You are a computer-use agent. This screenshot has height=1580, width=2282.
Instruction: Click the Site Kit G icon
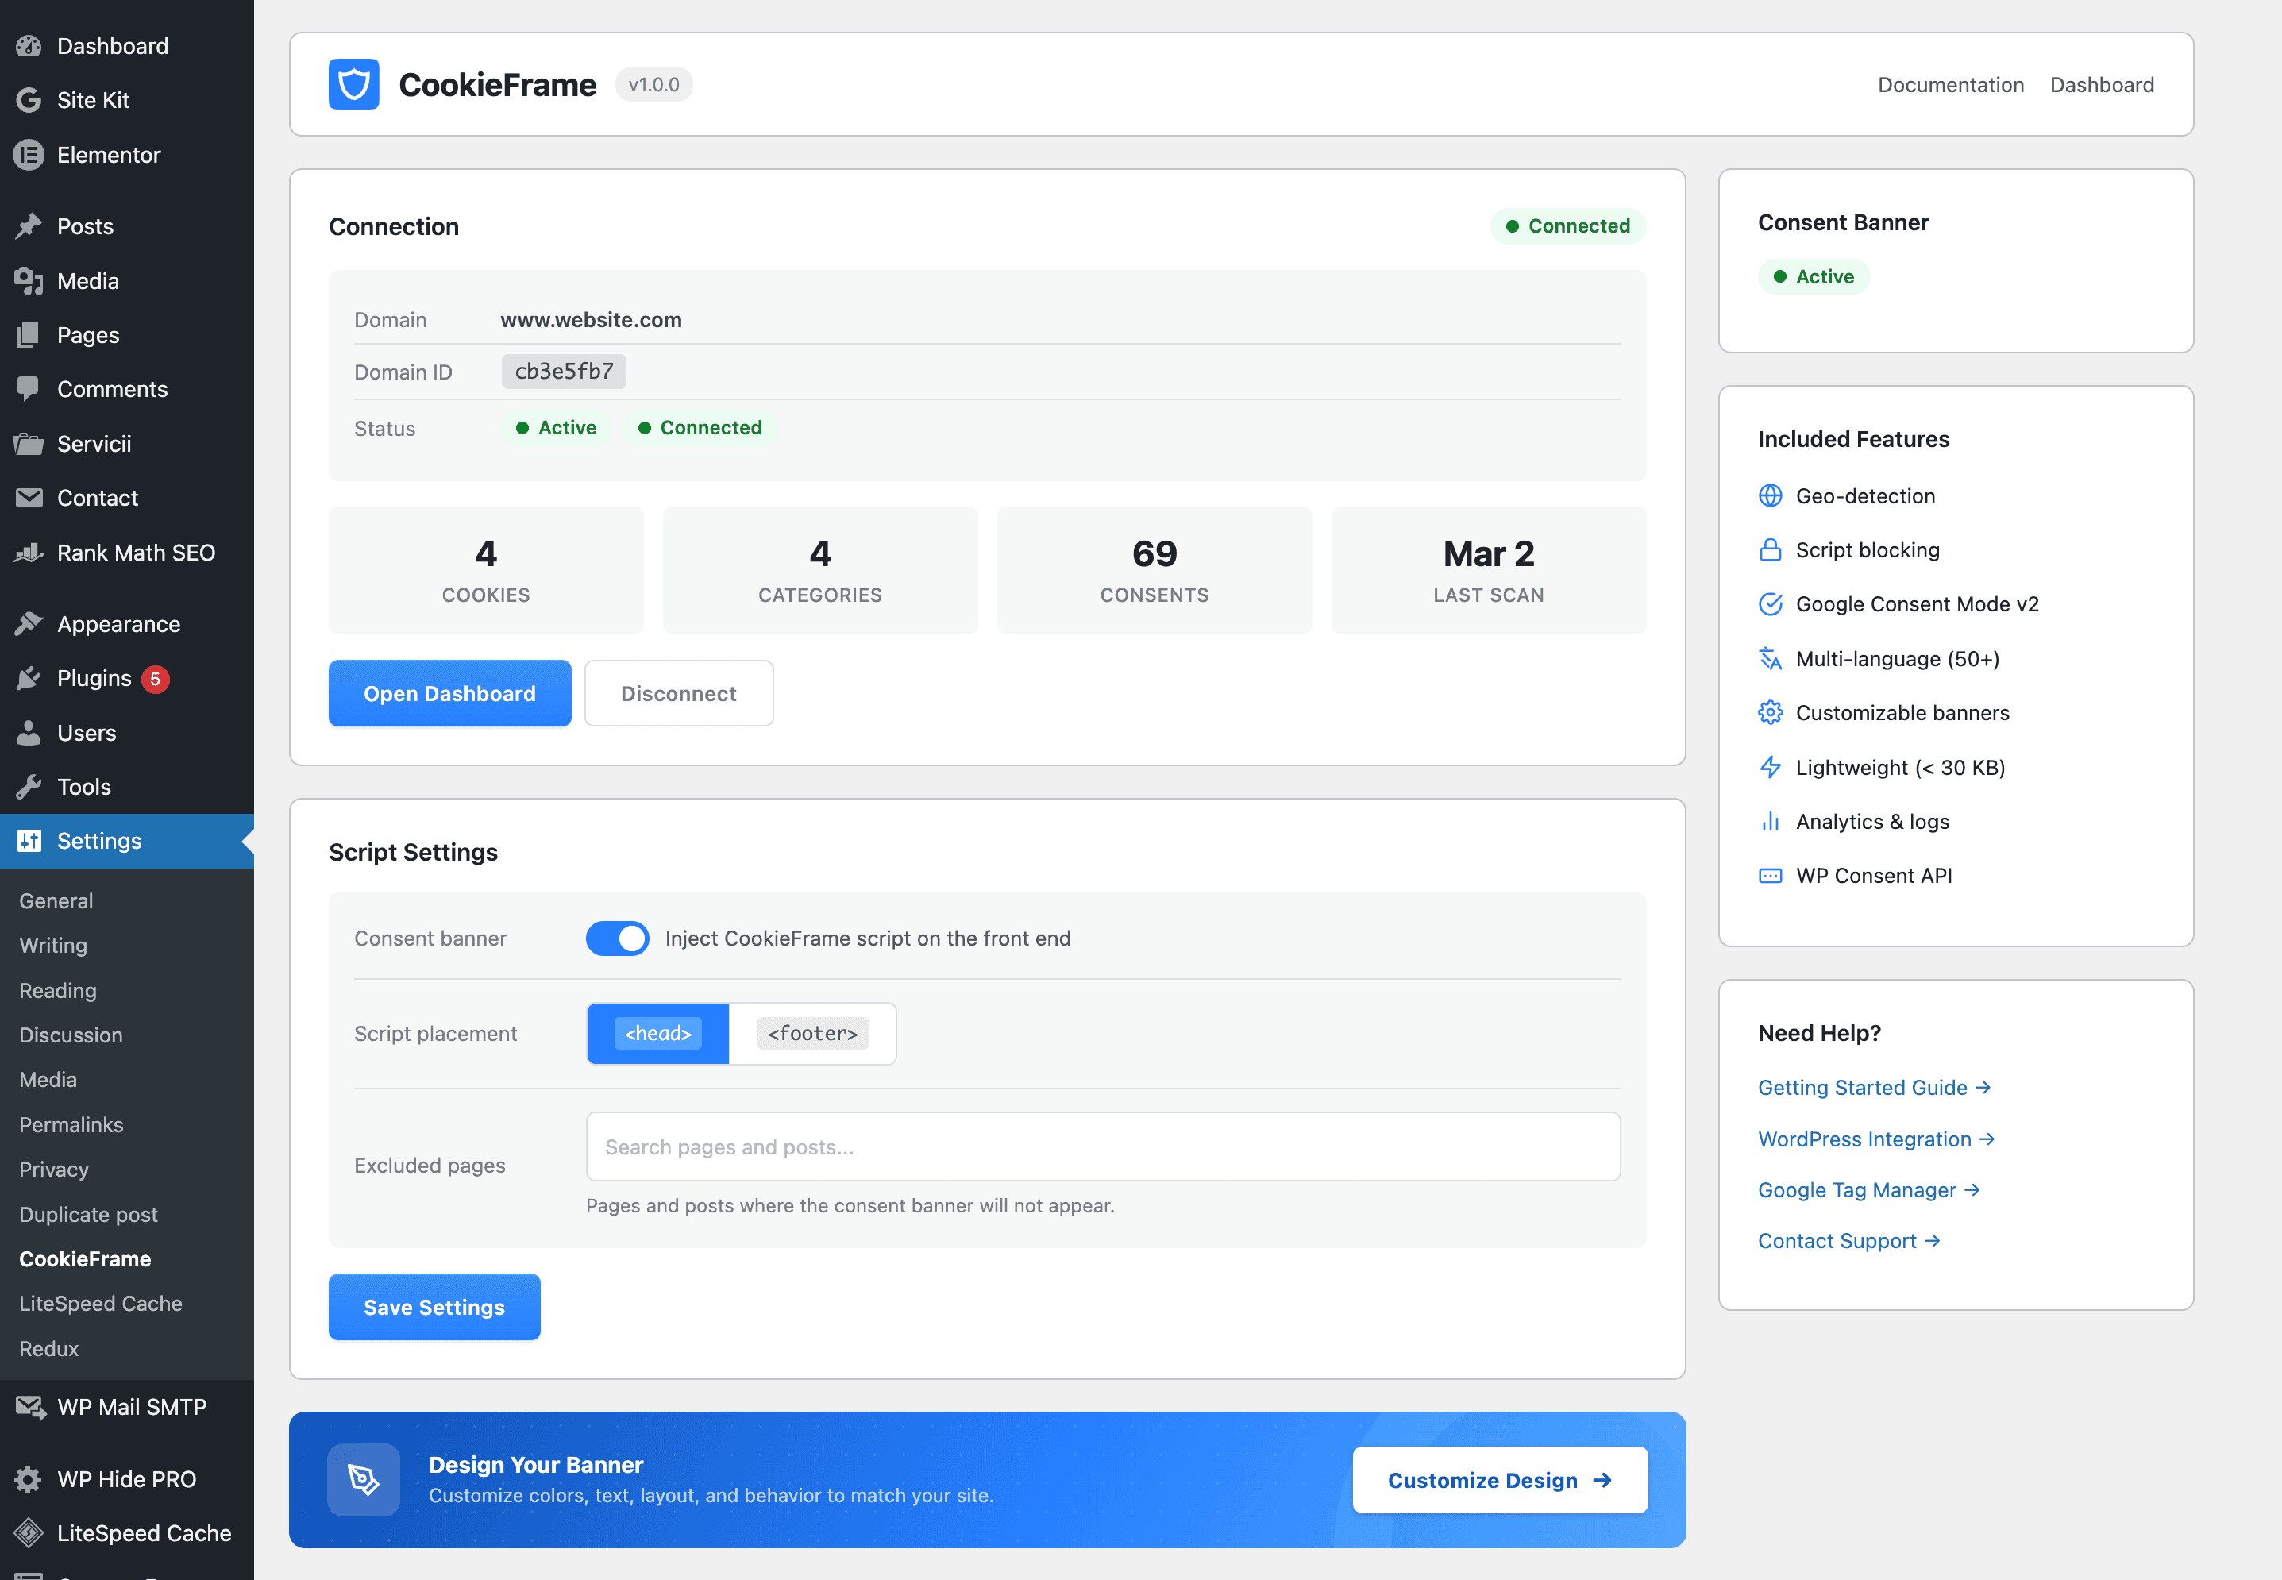pyautogui.click(x=29, y=100)
